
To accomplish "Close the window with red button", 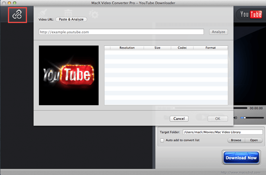I will coord(4,3).
